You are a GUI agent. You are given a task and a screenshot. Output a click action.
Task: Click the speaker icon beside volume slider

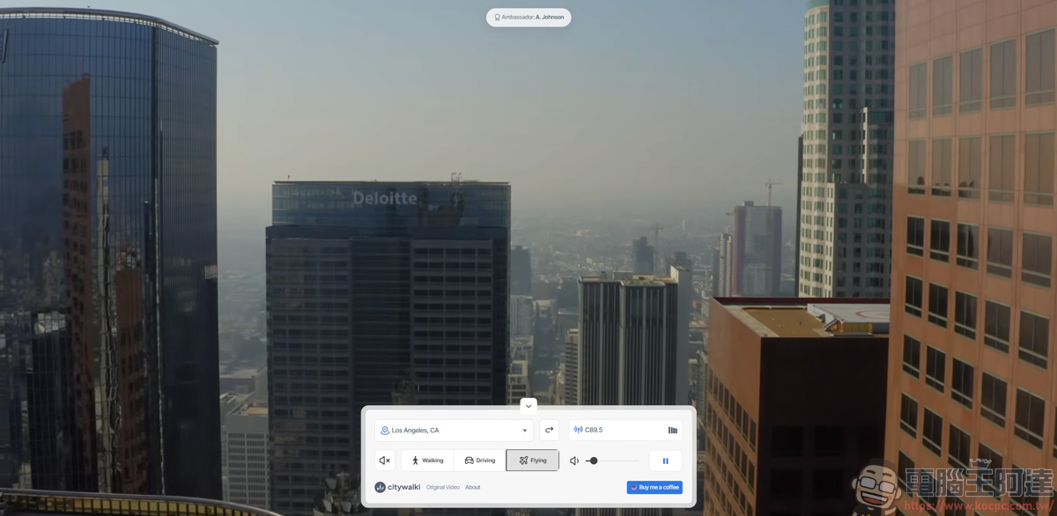(x=574, y=461)
